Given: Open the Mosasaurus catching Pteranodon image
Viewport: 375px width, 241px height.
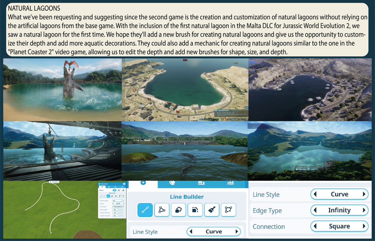Looking at the screenshot, I should [62, 89].
